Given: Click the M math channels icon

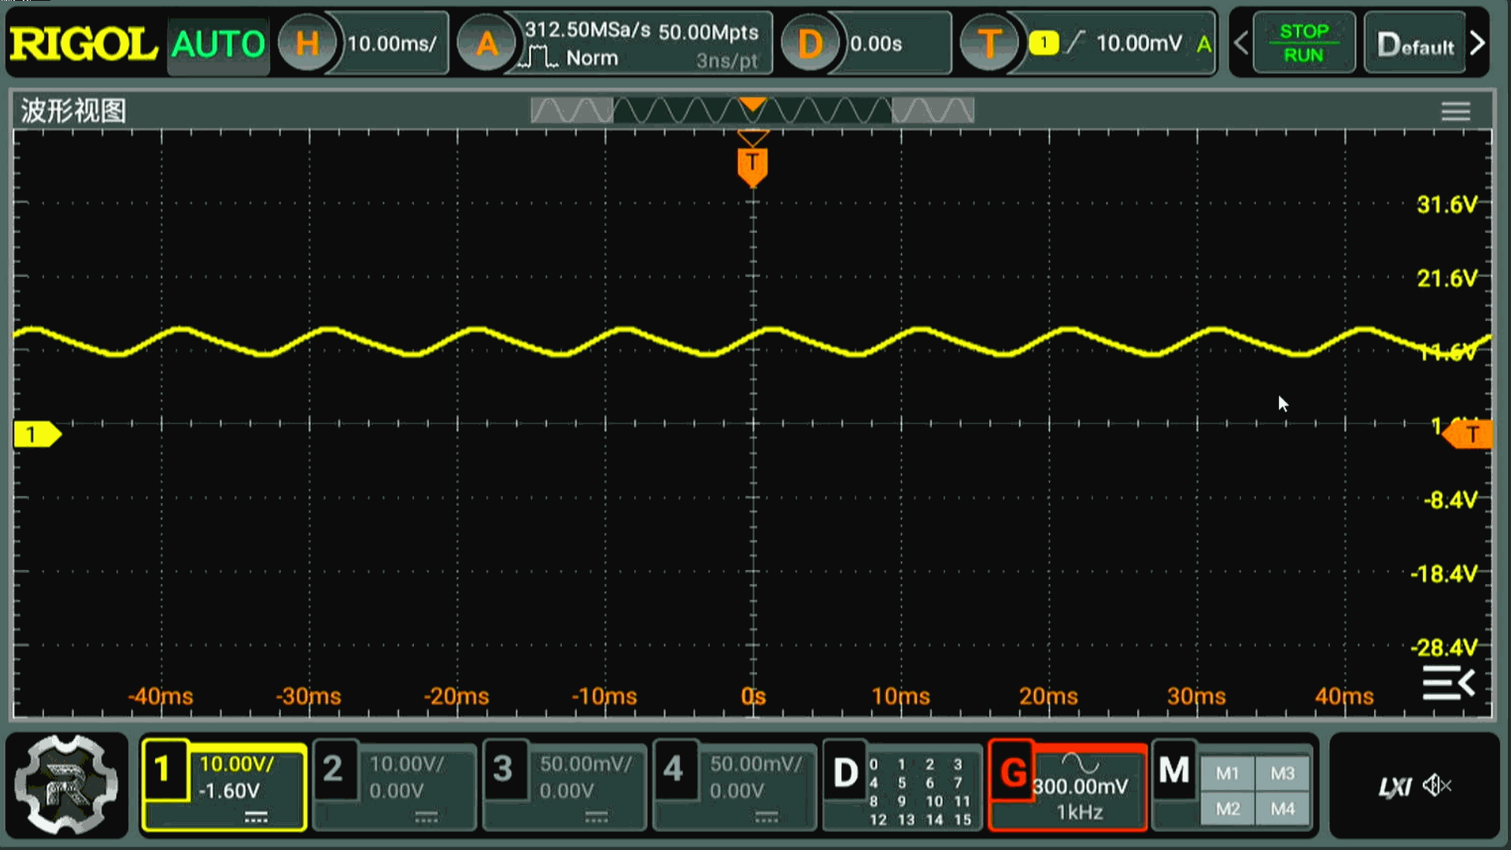Looking at the screenshot, I should pos(1173,771).
